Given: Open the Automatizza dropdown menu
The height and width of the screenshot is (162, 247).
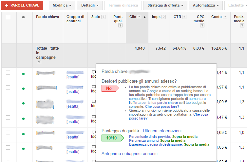Looking at the screenshot, I should pyautogui.click(x=206, y=5).
